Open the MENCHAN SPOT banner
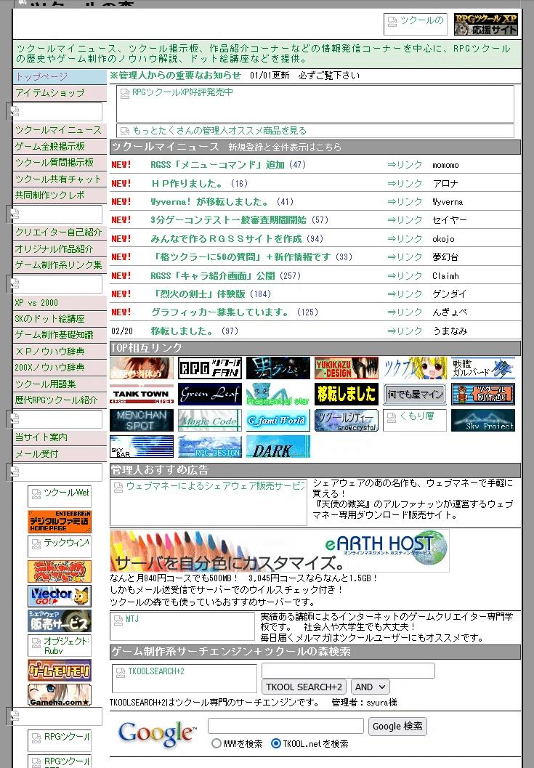The width and height of the screenshot is (534, 768). click(142, 420)
